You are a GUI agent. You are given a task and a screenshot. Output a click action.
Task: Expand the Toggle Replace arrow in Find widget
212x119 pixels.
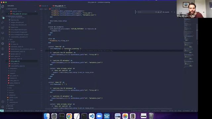point(136,12)
